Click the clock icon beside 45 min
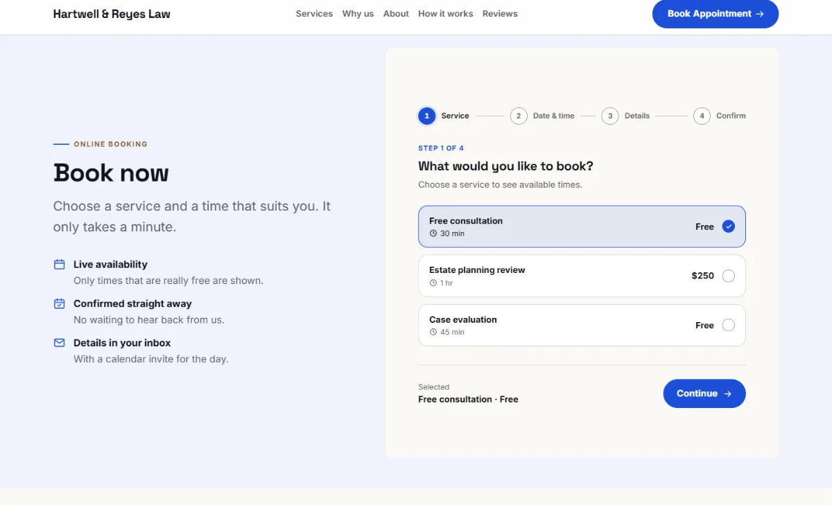Viewport: 832px width, 505px height. pos(433,332)
